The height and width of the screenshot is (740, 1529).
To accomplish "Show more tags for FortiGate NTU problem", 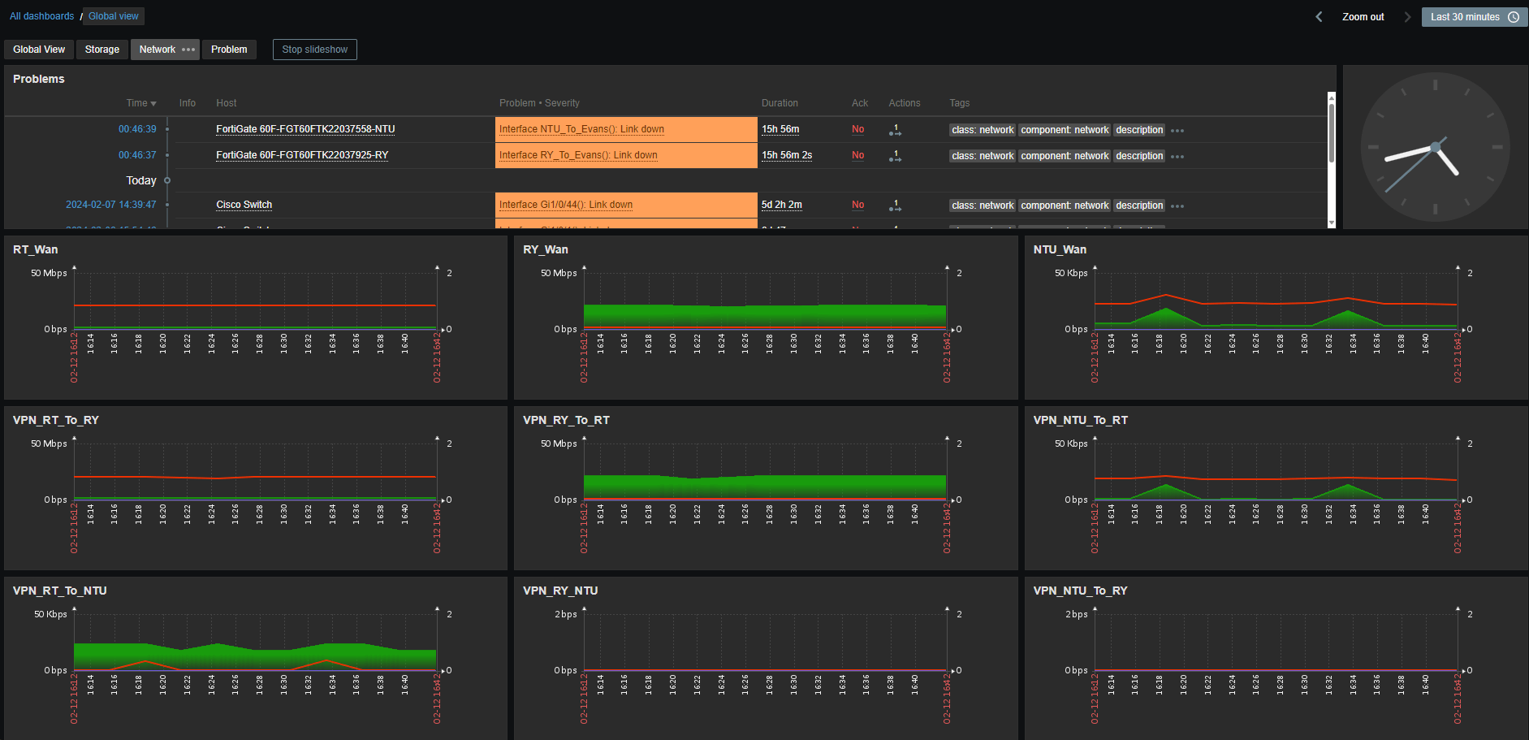I will pyautogui.click(x=1177, y=131).
